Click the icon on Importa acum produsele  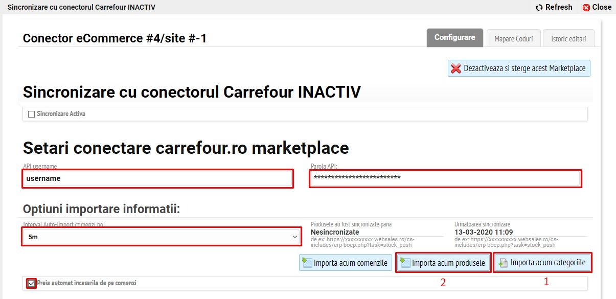pos(405,263)
